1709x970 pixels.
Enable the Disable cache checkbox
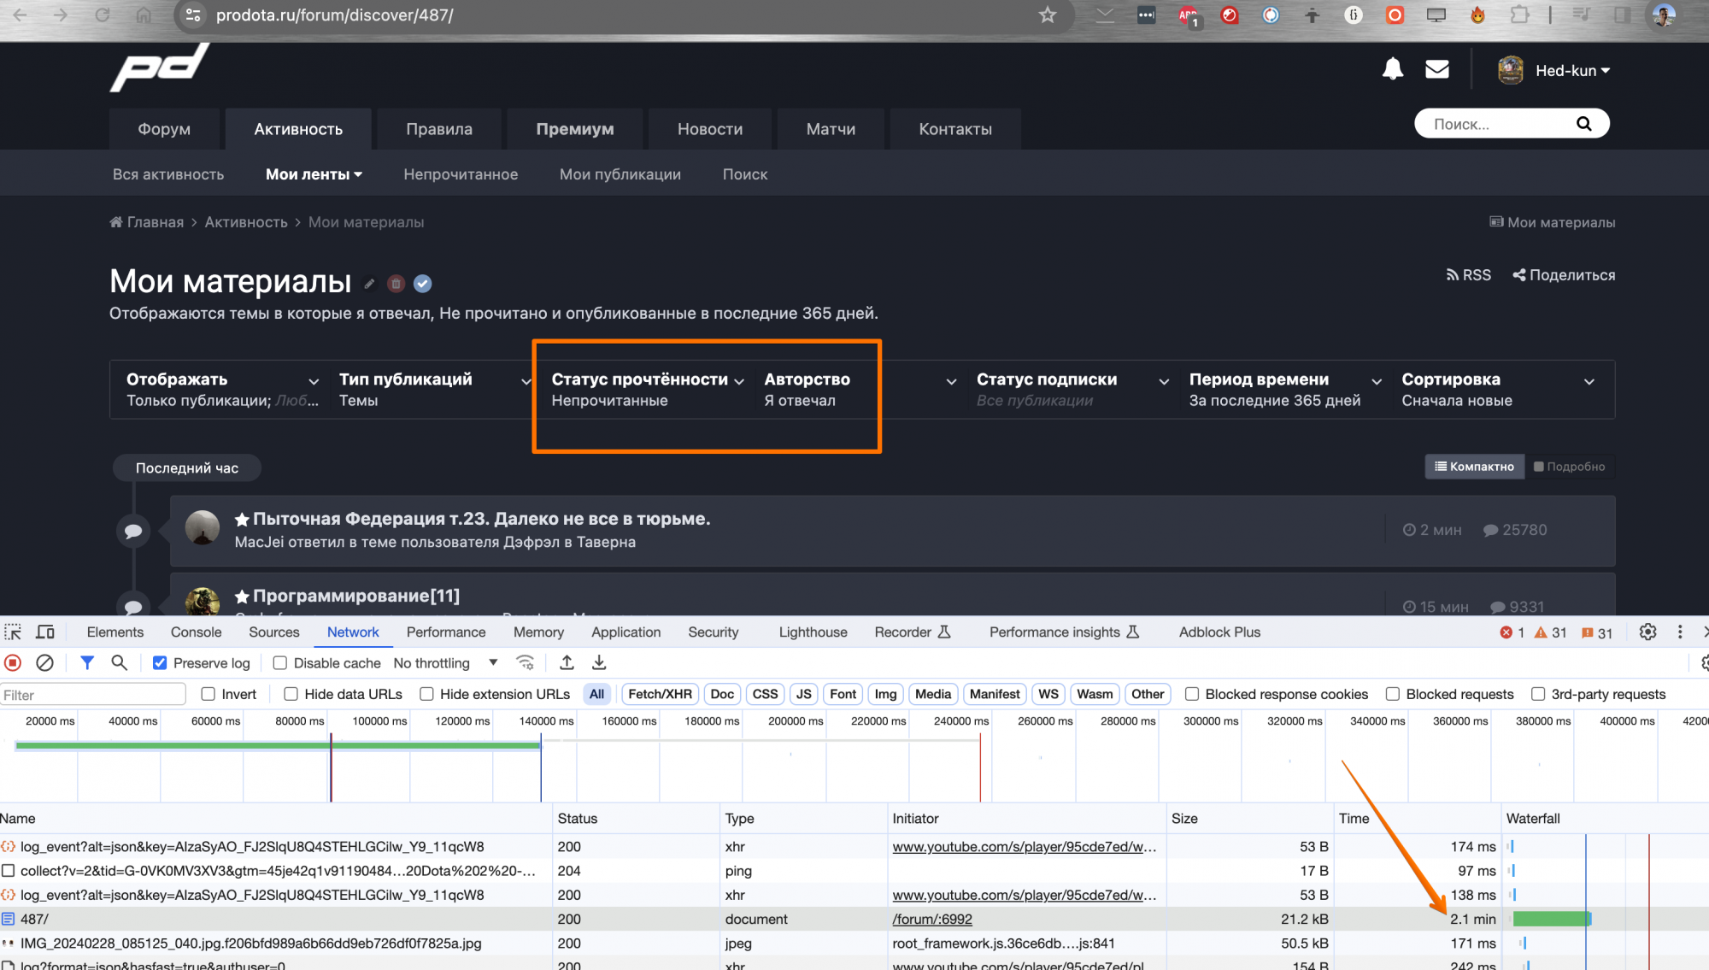pos(280,663)
